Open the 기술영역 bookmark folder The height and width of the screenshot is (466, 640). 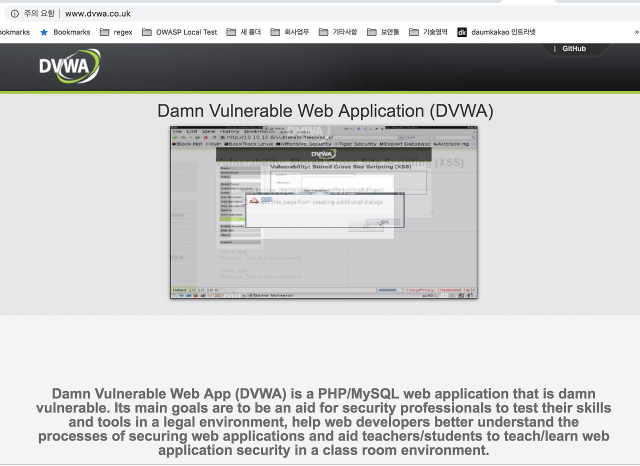click(428, 32)
